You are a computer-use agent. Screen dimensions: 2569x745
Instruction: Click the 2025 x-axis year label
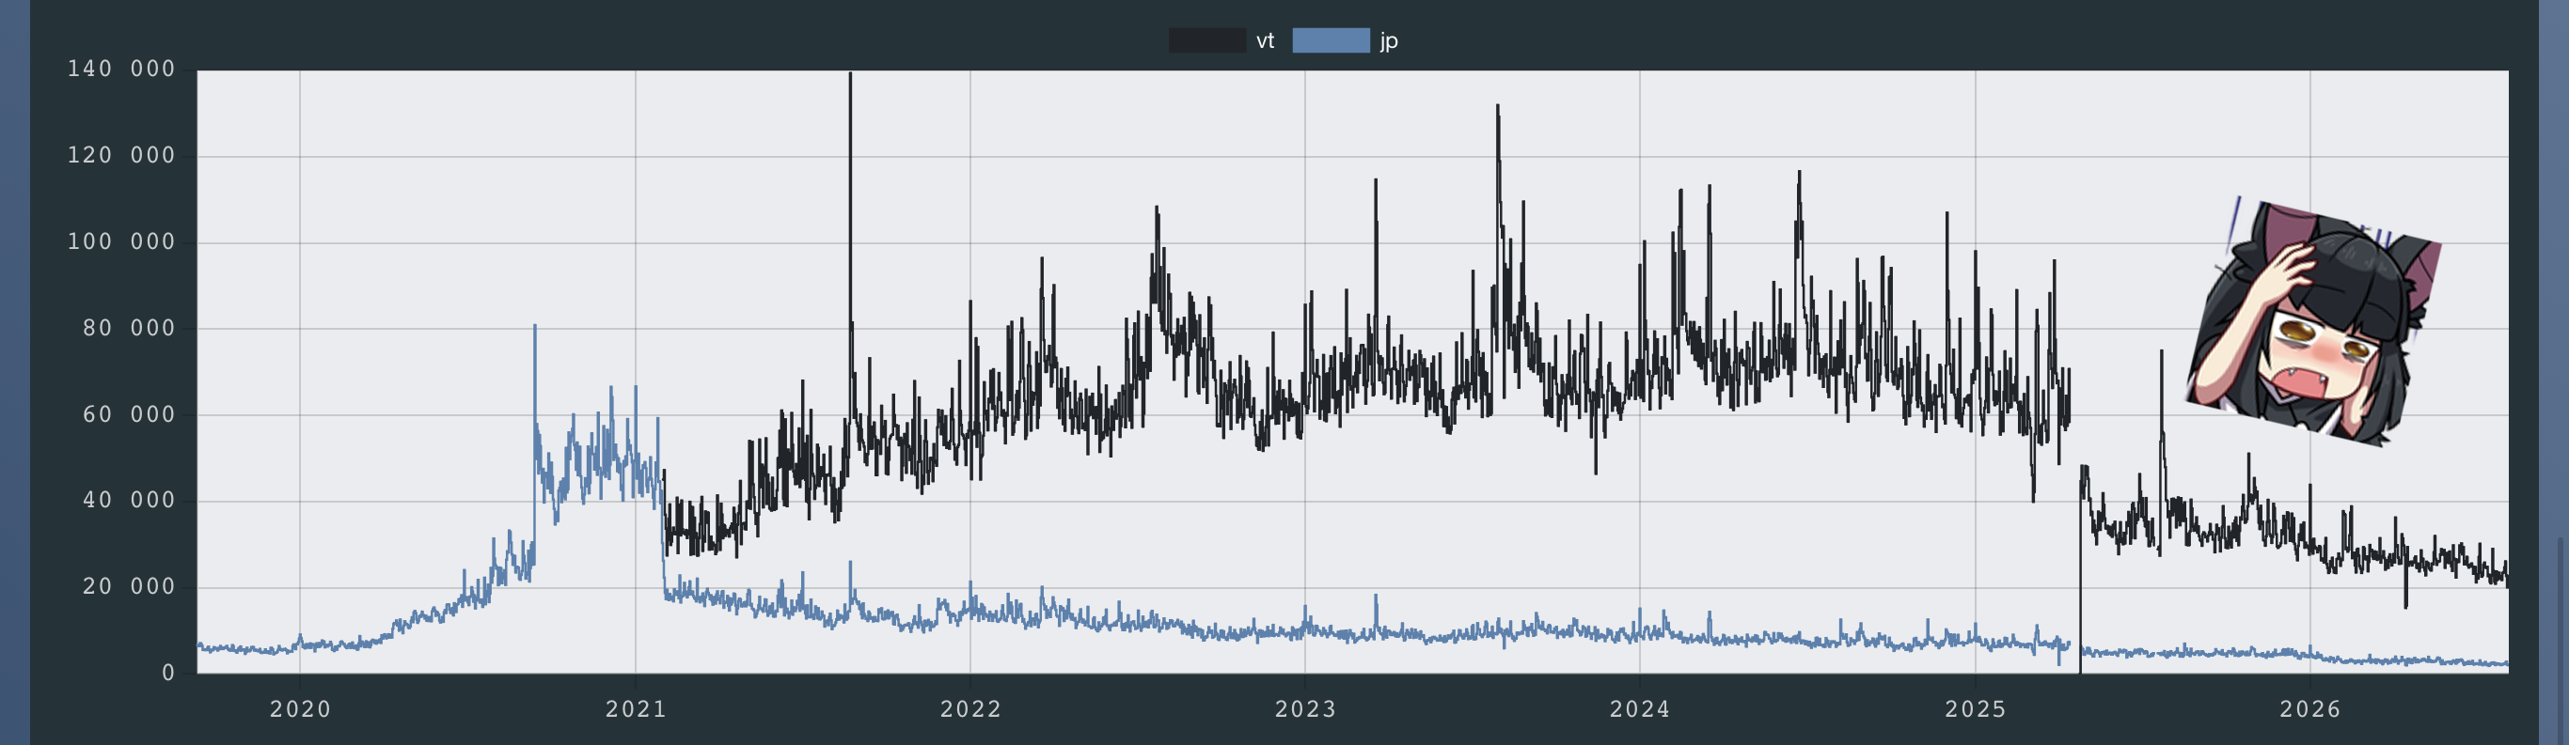point(1975,709)
